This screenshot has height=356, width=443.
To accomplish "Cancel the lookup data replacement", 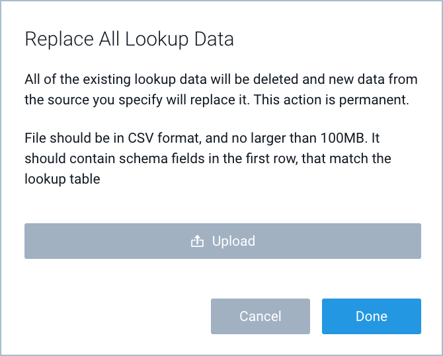I will (261, 316).
